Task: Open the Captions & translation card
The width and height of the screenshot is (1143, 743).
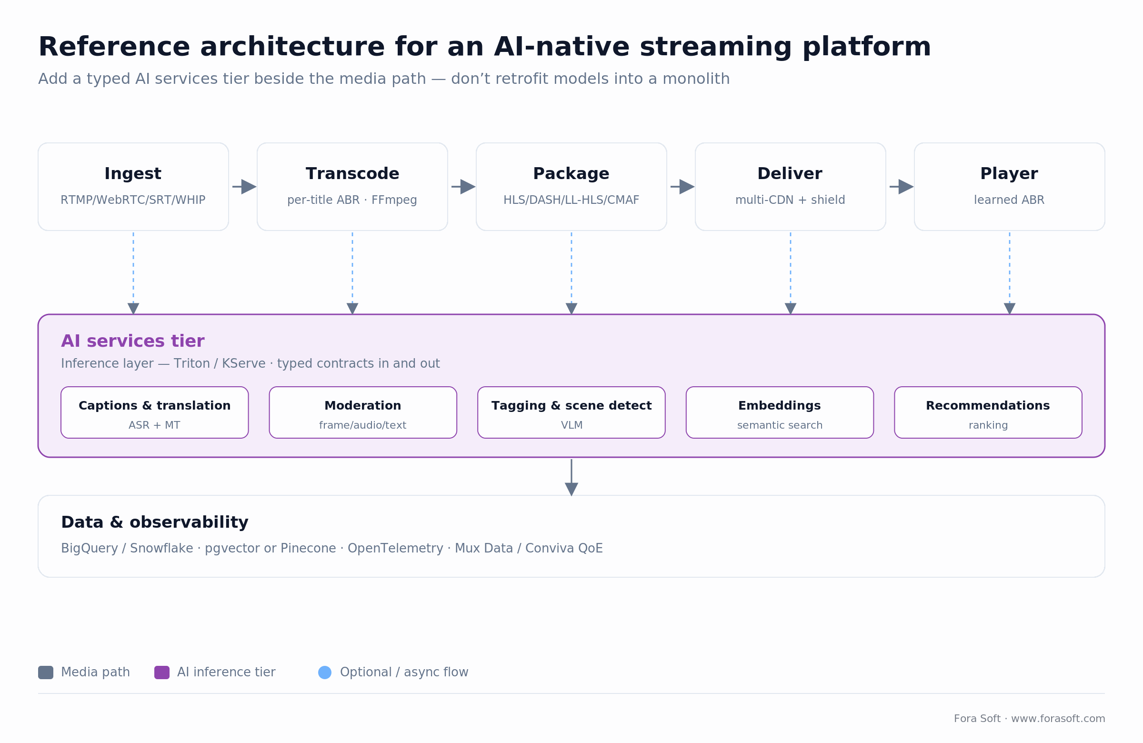Action: [155, 412]
